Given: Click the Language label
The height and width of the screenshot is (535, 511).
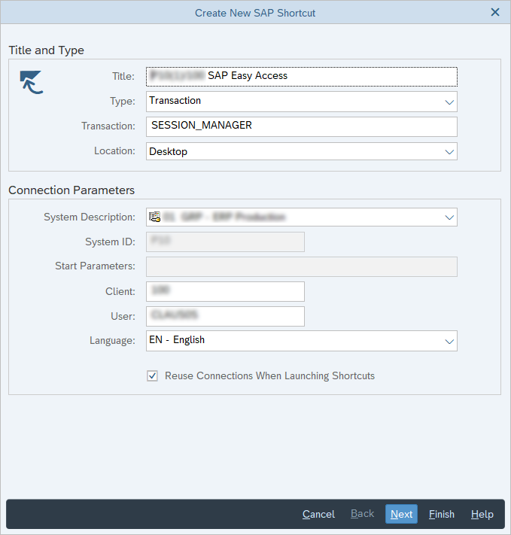Looking at the screenshot, I should pos(112,341).
